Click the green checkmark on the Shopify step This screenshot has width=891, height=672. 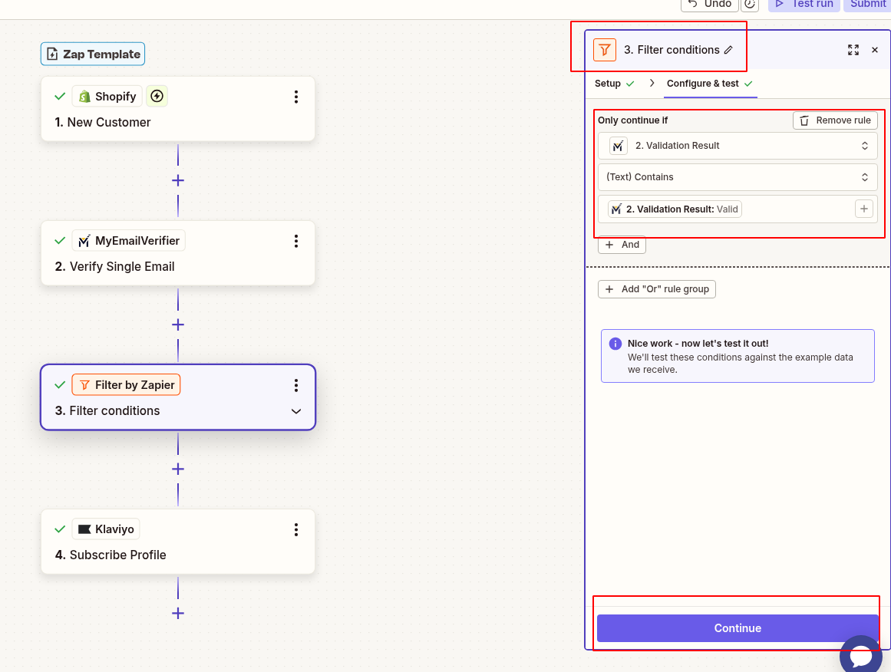59,96
